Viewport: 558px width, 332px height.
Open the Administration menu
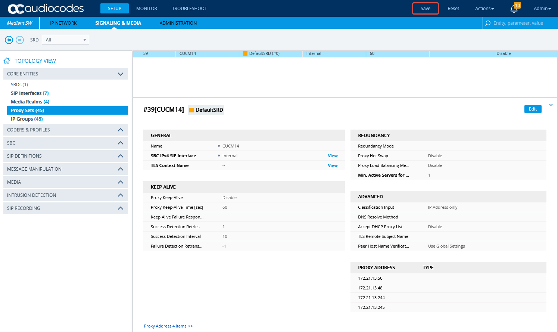click(178, 23)
